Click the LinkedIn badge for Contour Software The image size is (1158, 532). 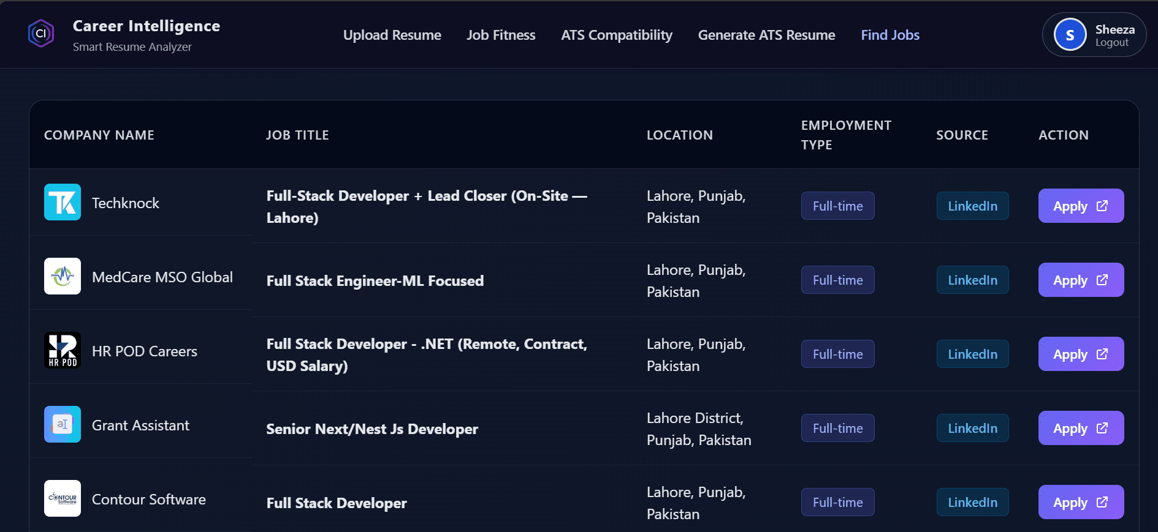tap(972, 502)
